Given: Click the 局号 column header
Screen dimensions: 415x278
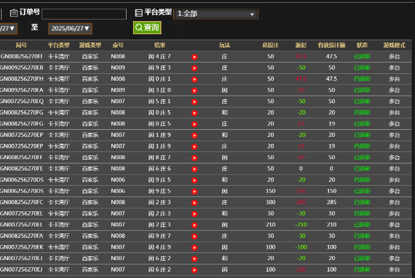Looking at the screenshot, I should (21, 45).
